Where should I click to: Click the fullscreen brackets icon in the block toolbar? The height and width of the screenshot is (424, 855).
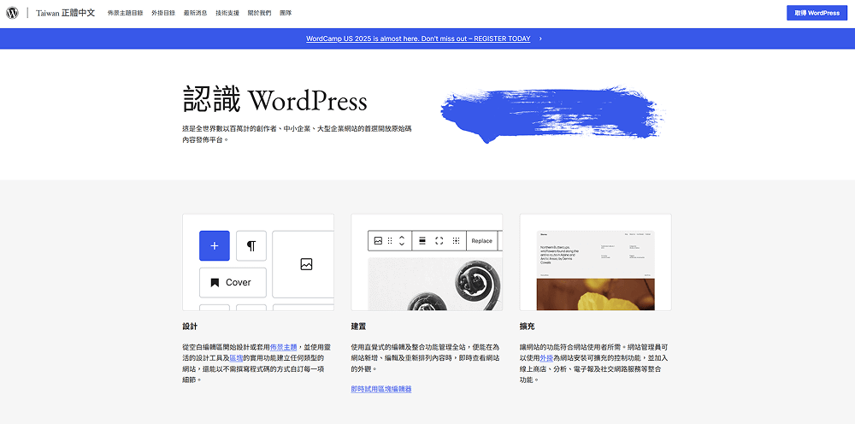[439, 240]
